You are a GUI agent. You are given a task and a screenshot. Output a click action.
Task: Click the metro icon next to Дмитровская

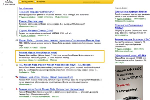(56, 17)
